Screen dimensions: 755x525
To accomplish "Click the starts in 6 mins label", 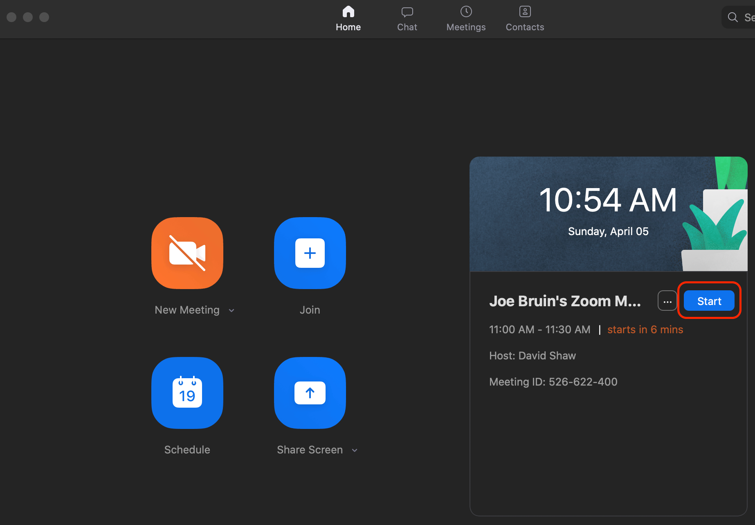I will pos(645,330).
